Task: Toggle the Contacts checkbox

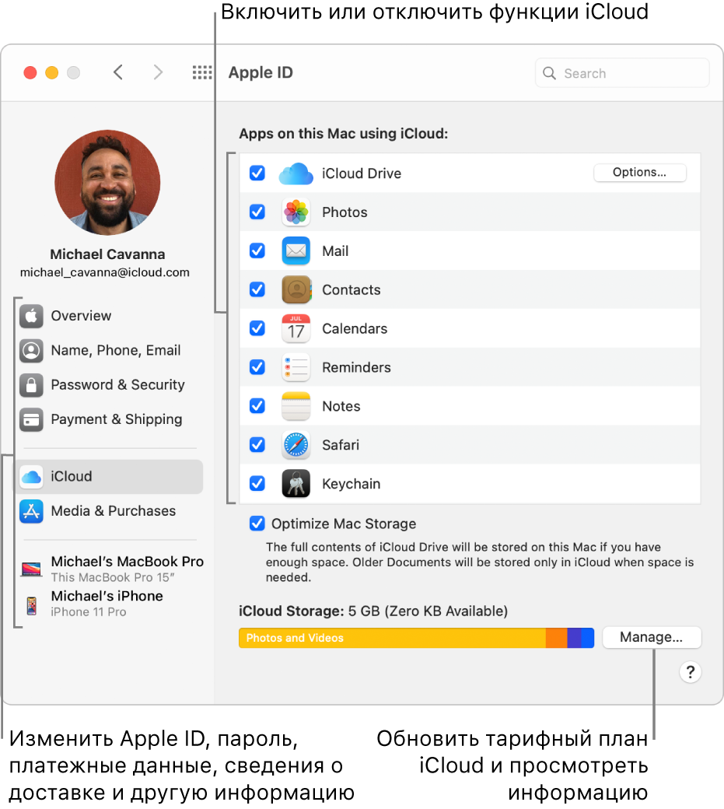Action: coord(257,289)
